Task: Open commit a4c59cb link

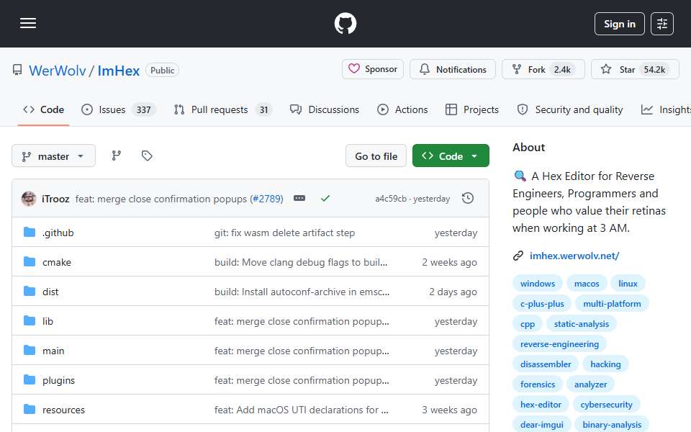Action: pos(390,199)
